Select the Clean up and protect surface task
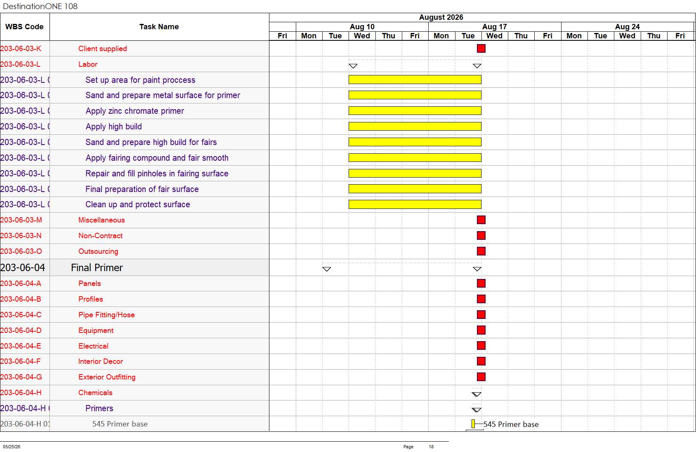Viewport: 696px width, 452px height. coord(138,204)
